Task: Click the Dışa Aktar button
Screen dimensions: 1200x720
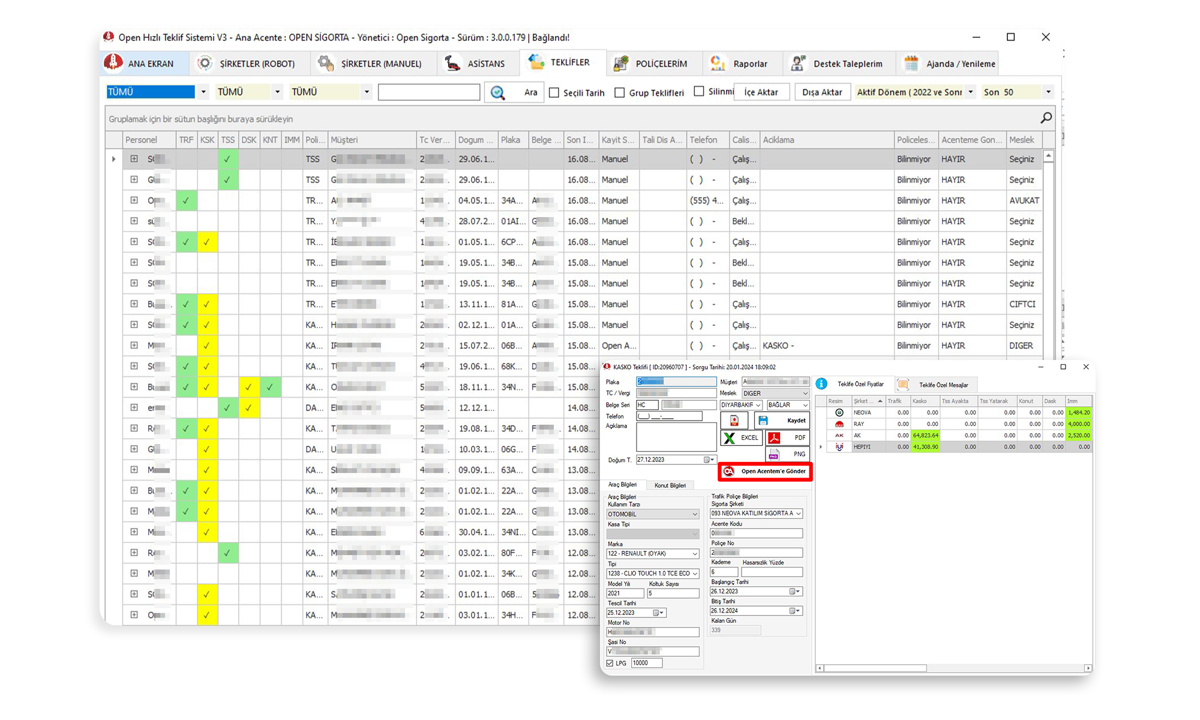Action: pos(822,92)
